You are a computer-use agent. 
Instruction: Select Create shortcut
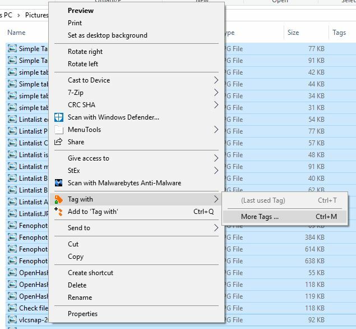pyautogui.click(x=90, y=273)
